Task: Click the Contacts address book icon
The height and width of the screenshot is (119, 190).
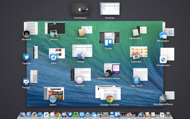Action: click(81, 32)
